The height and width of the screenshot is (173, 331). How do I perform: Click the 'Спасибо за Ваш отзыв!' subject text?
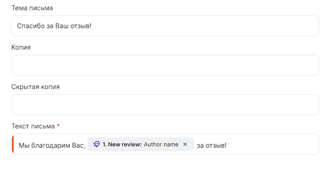(54, 26)
